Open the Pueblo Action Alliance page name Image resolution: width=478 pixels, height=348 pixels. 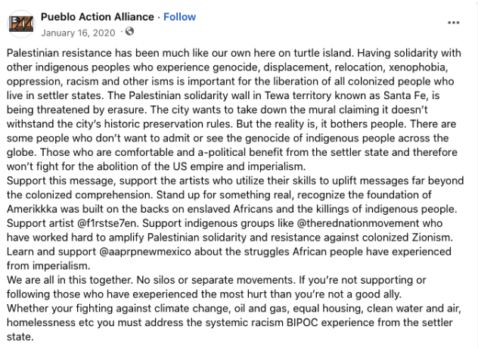point(98,17)
